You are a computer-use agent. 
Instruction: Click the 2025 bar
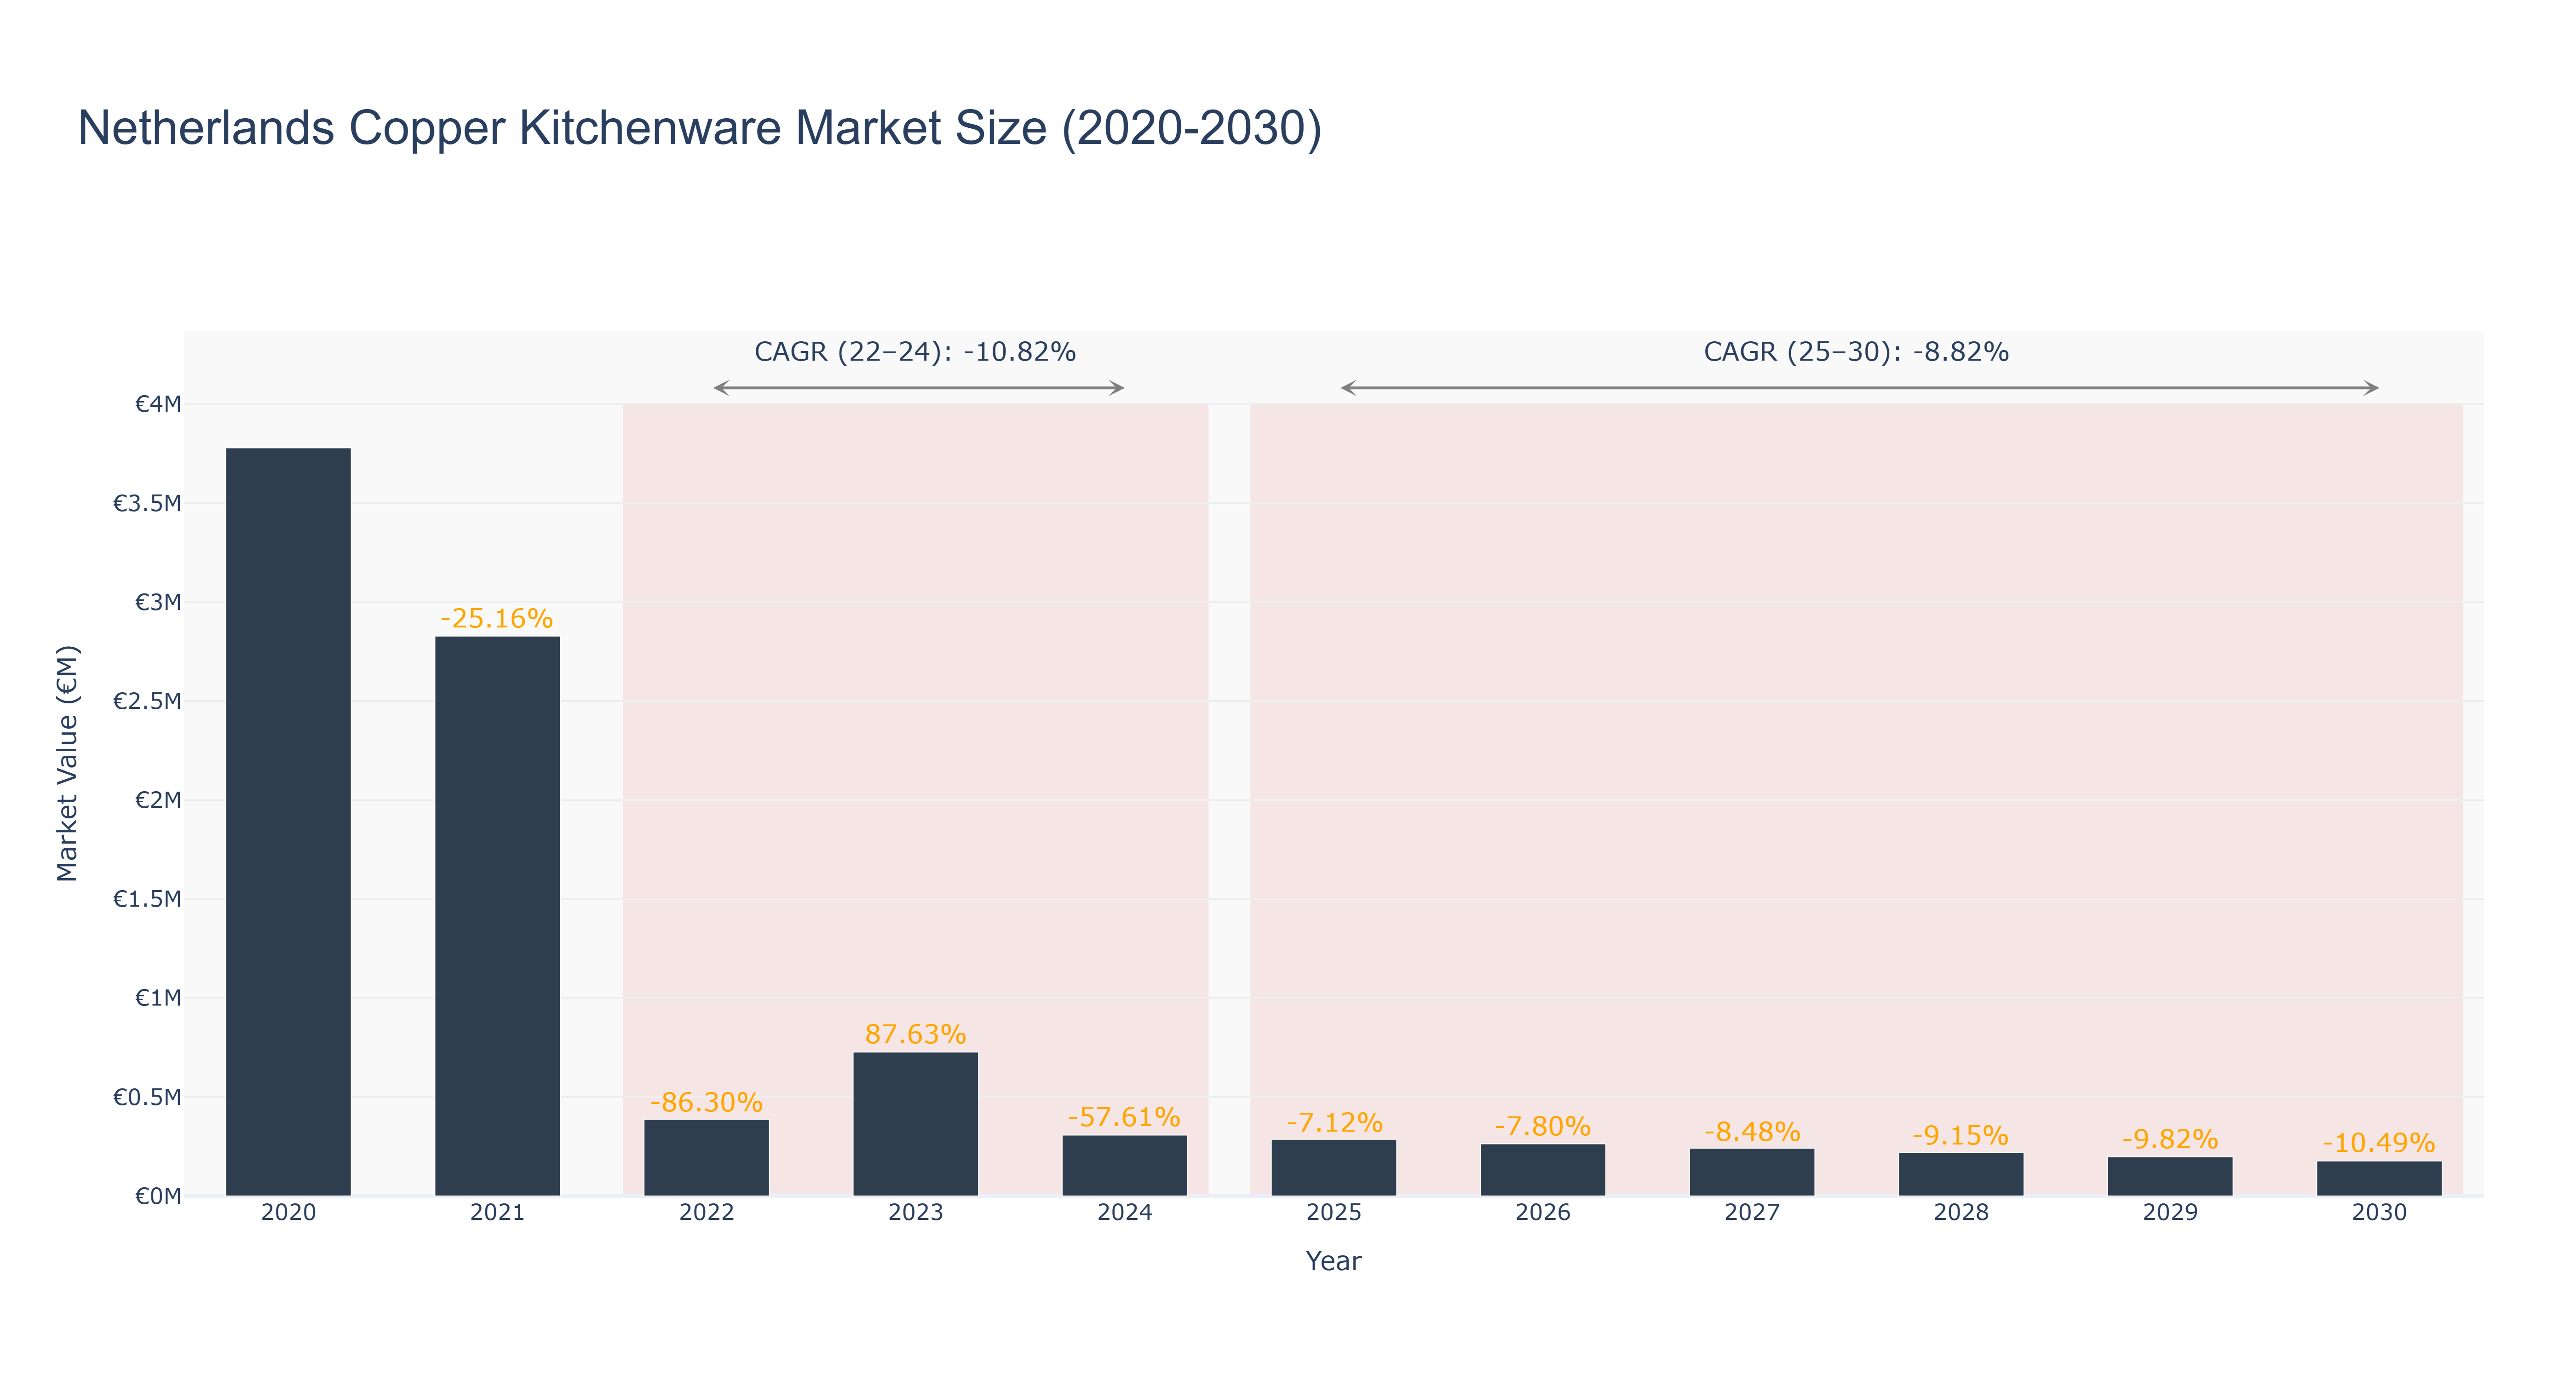[1334, 1168]
